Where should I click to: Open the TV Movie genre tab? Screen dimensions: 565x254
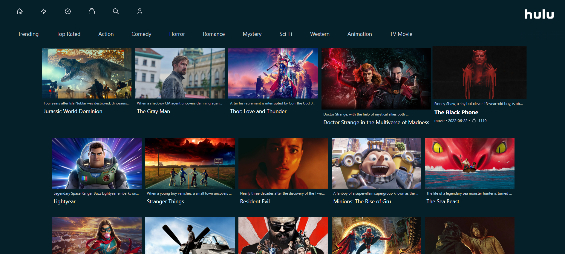click(x=401, y=34)
